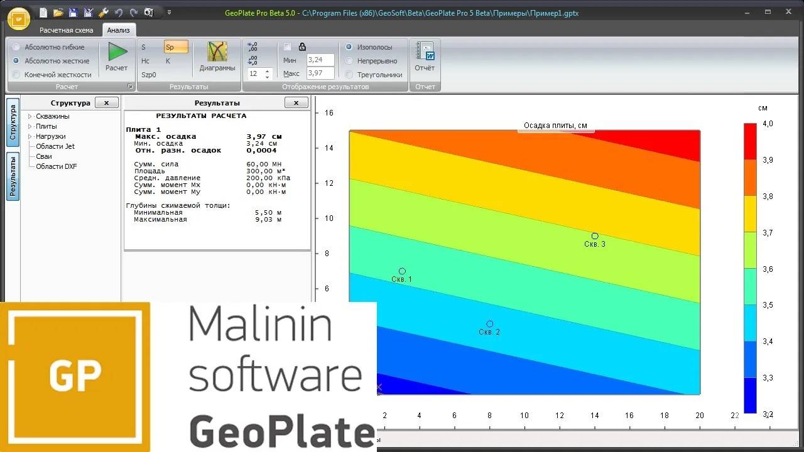Image resolution: width=804 pixels, height=452 pixels.
Task: Click the isoband count field showing 12
Action: (x=255, y=74)
